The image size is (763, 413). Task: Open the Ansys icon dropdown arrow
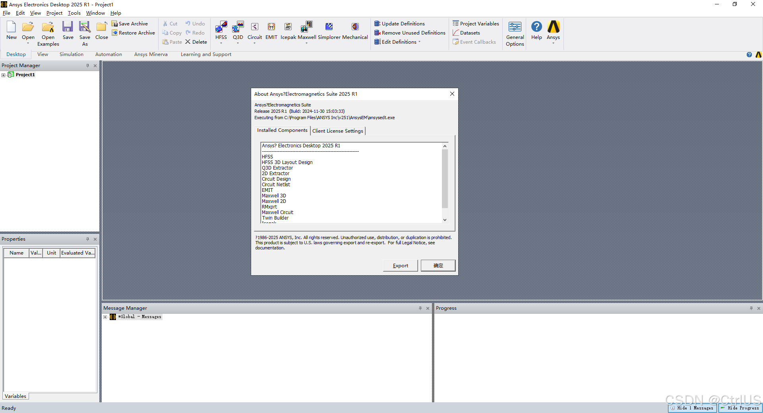553,43
